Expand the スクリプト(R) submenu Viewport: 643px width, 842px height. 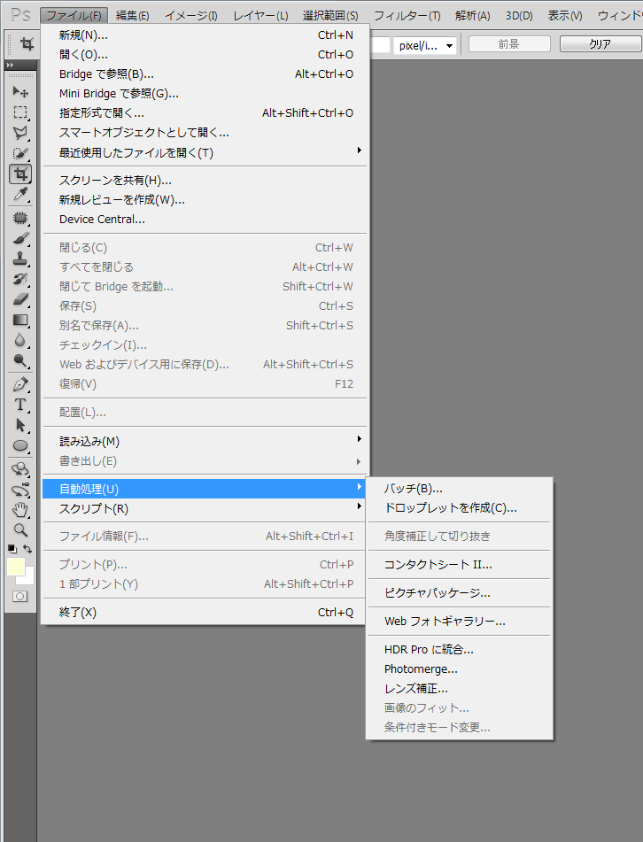[x=204, y=508]
